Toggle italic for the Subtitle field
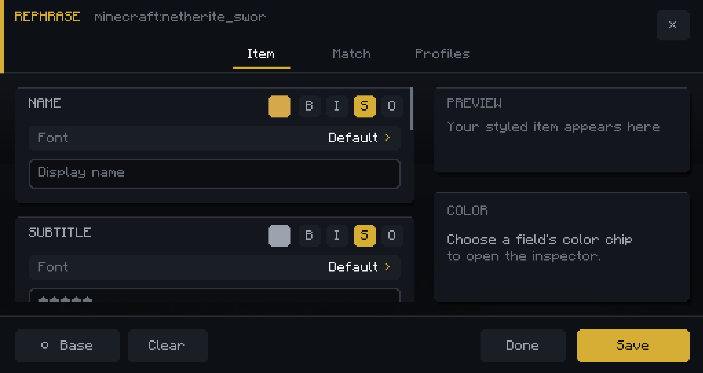Screen dimensions: 703x373 pos(337,235)
